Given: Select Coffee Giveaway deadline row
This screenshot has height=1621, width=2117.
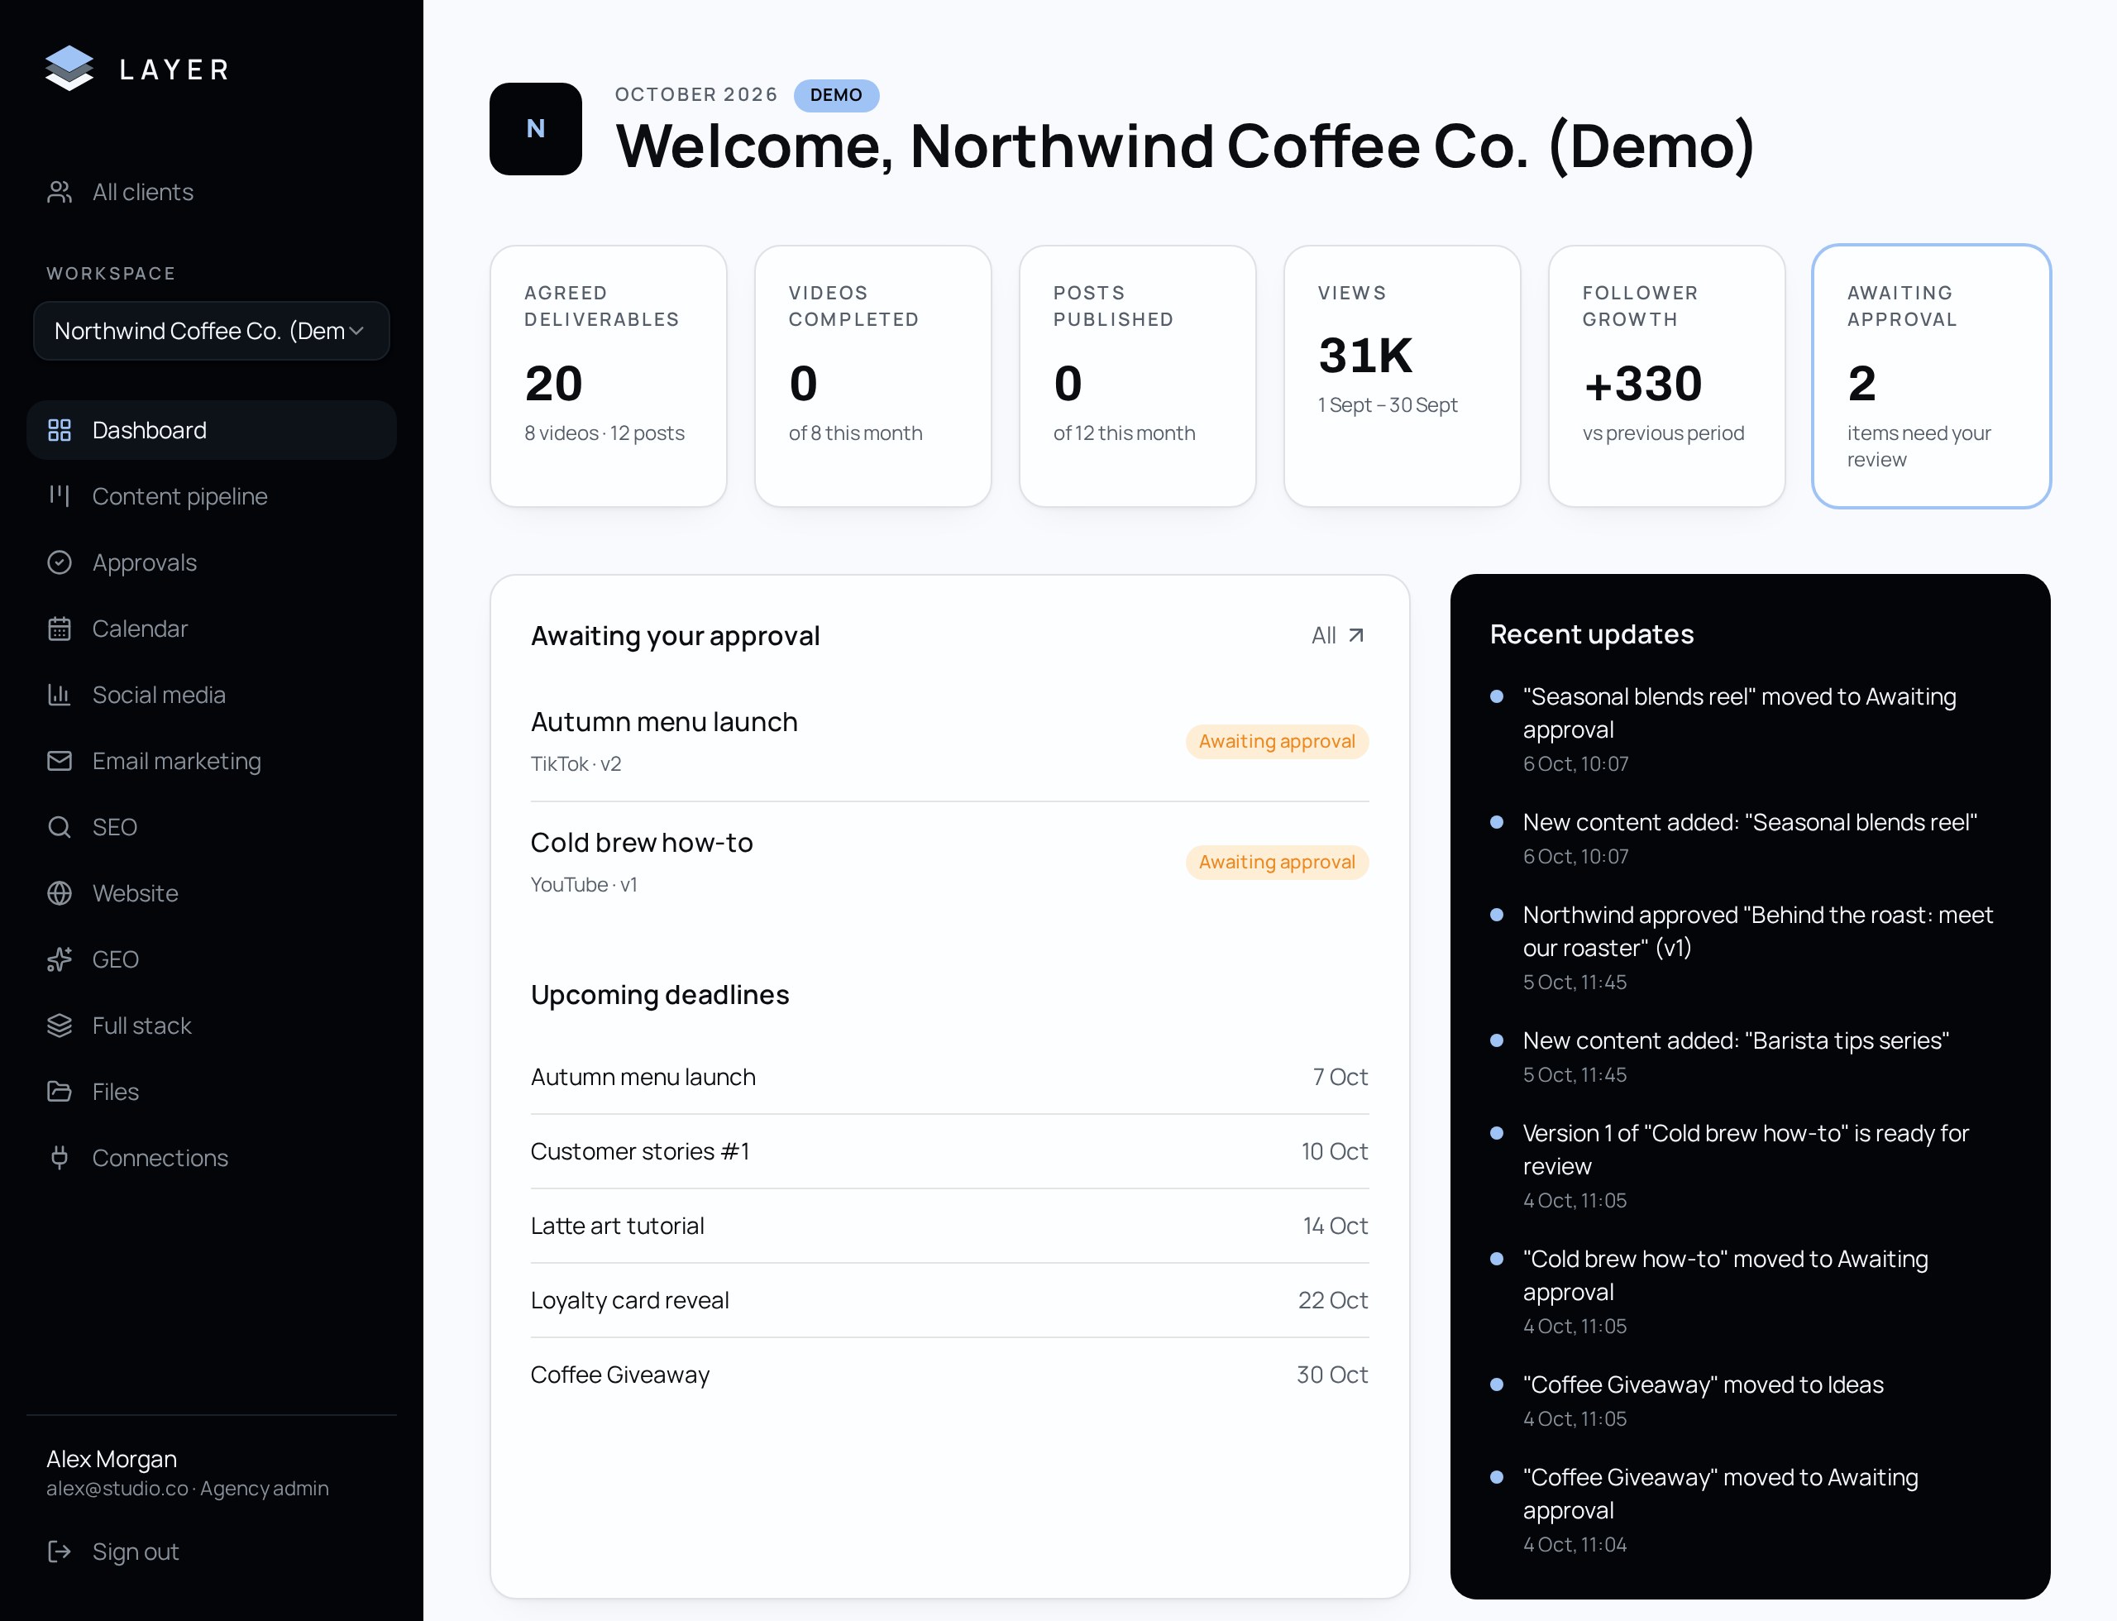Looking at the screenshot, I should [x=949, y=1374].
